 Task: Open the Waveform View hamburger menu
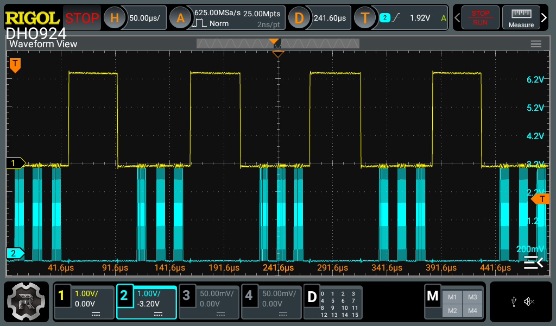[x=536, y=44]
